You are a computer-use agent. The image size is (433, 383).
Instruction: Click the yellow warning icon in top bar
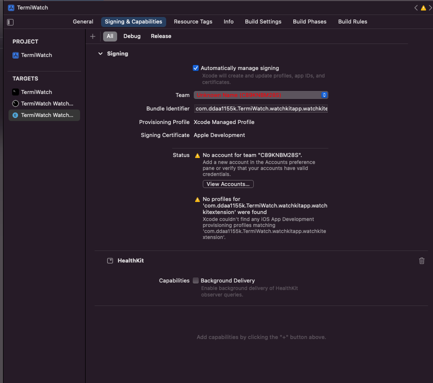tap(423, 8)
